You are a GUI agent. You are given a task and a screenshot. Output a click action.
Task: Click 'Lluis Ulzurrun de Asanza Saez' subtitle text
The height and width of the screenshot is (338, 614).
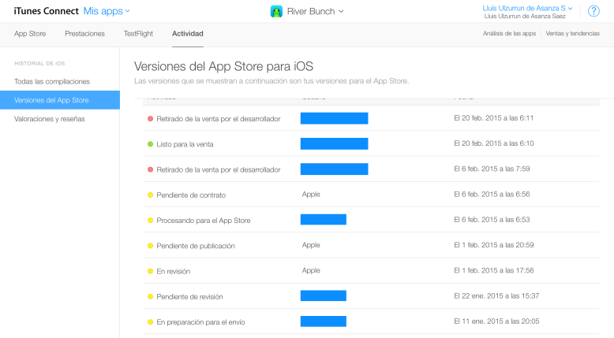525,16
